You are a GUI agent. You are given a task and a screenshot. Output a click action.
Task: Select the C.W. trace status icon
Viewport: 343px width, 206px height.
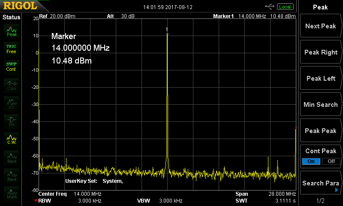[12, 139]
